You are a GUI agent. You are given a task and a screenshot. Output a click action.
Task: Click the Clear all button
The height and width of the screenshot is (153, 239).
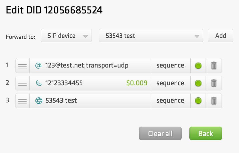pyautogui.click(x=160, y=134)
